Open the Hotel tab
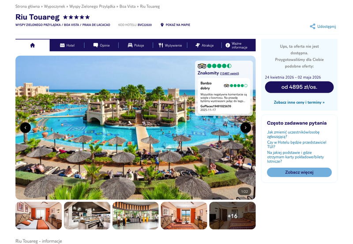Screen dimensions: 353x244 click(x=67, y=45)
